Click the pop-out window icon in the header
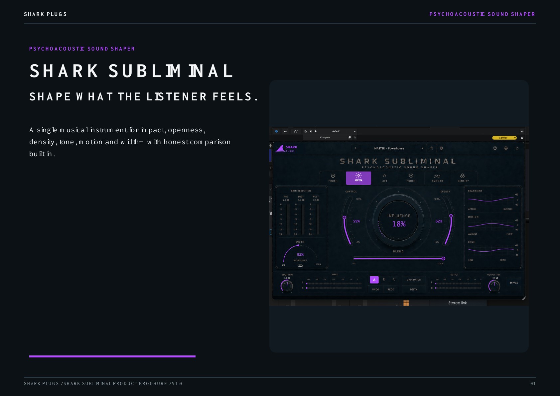 (x=517, y=148)
